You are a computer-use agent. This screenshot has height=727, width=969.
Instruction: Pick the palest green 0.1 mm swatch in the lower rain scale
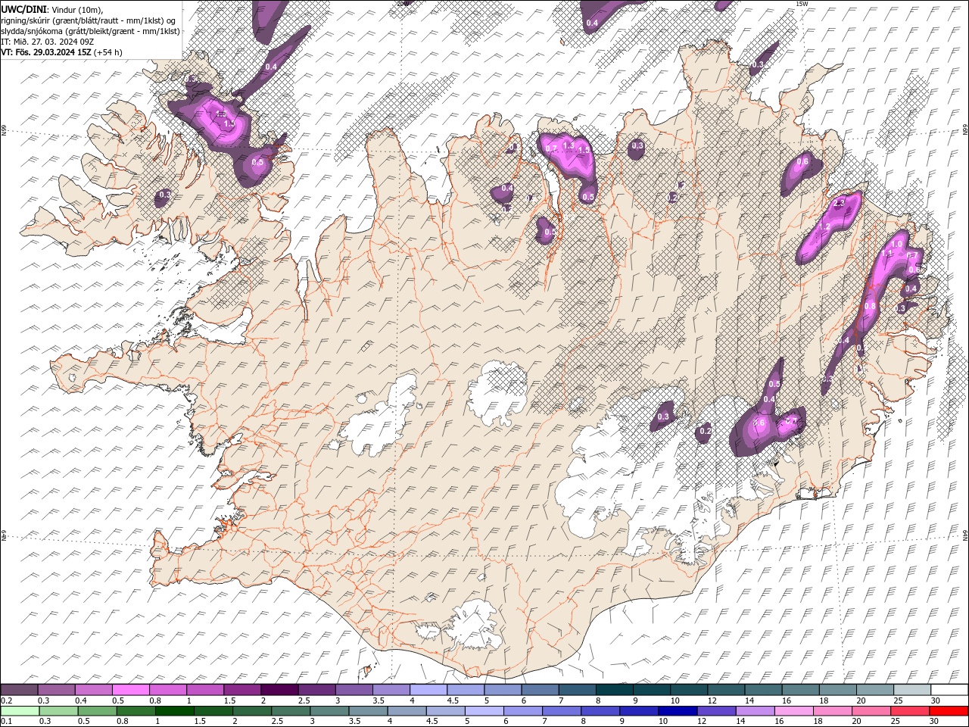coord(20,711)
